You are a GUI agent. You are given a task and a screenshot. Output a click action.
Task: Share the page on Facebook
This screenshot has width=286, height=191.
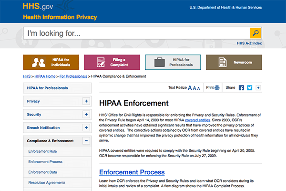click(241, 88)
